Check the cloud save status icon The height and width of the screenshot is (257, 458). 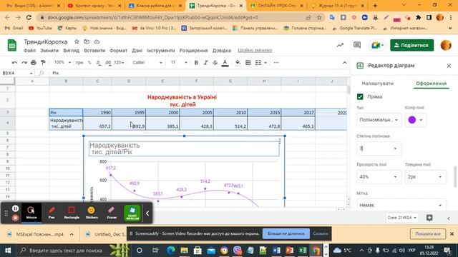[x=97, y=41]
